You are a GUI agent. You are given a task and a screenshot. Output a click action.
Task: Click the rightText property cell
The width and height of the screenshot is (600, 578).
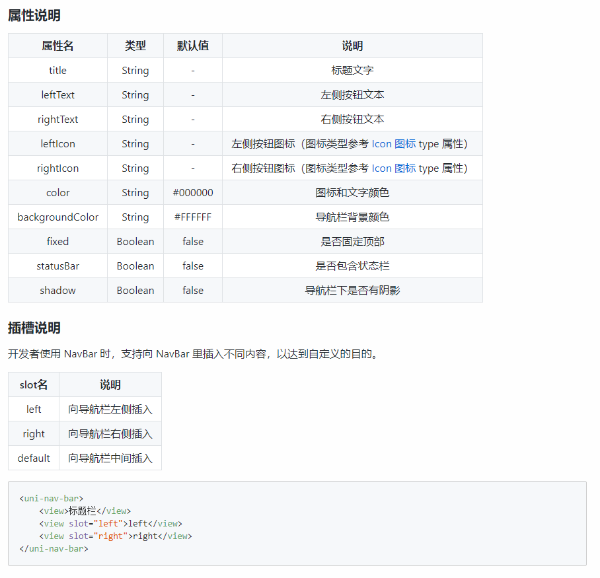[x=57, y=119]
